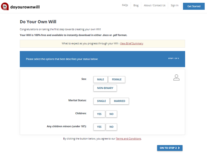Viewport: 207px width, 153px height.
Task: Set marital status to Single
Action: click(x=101, y=101)
